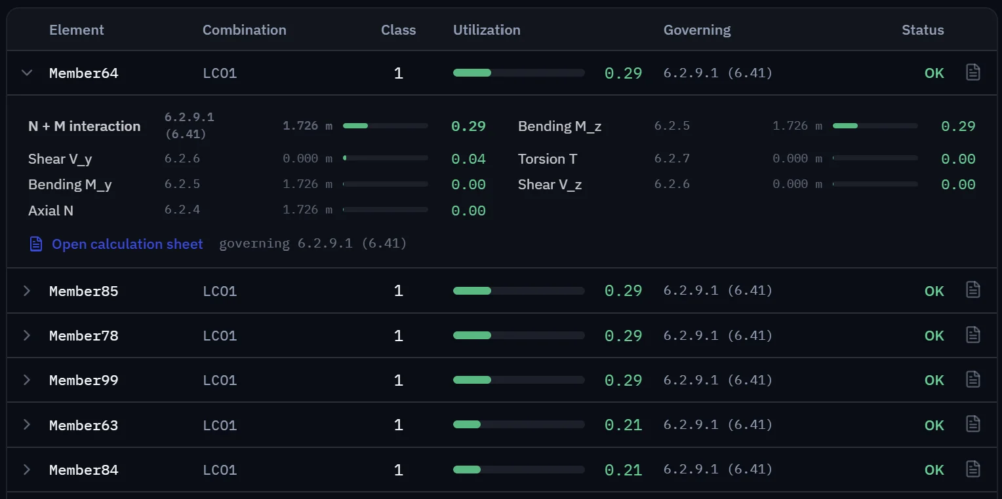Click the Governing column header
Viewport: 1002px width, 499px height.
[697, 30]
